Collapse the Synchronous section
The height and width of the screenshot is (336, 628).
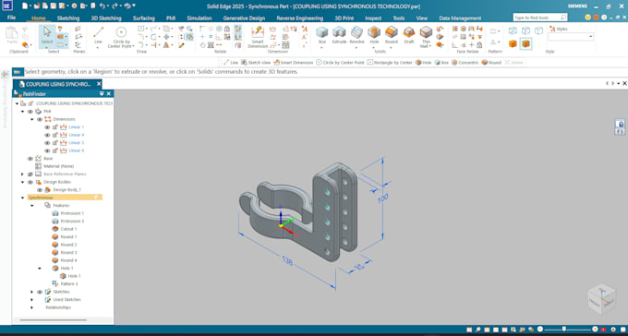(x=22, y=198)
